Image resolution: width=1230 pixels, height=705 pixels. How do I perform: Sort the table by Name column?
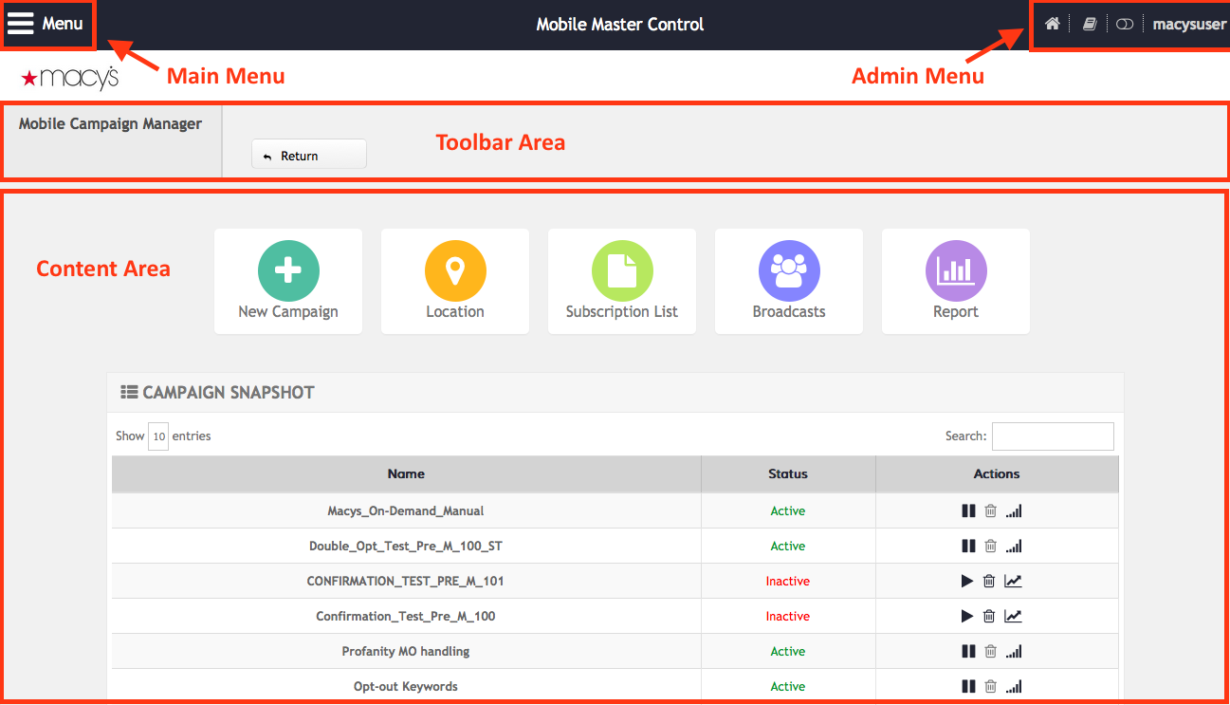point(406,473)
